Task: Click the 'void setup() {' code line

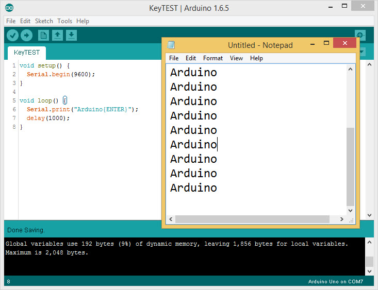Action: (x=45, y=65)
